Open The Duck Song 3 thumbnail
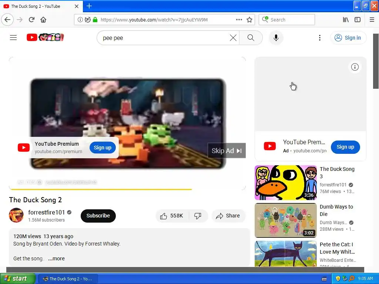The height and width of the screenshot is (284, 379). click(285, 183)
